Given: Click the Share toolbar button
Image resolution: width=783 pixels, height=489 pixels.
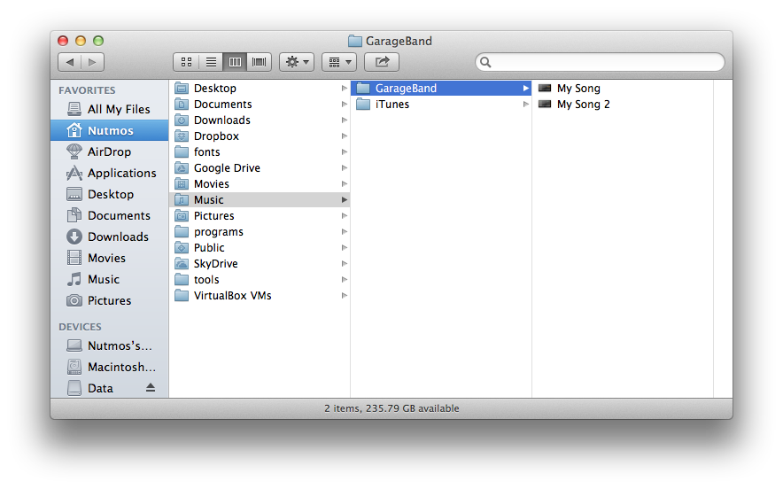Looking at the screenshot, I should click(382, 62).
